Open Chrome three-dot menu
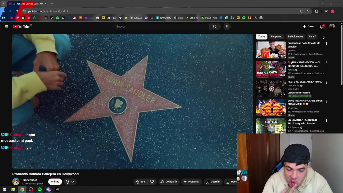 click(x=339, y=11)
